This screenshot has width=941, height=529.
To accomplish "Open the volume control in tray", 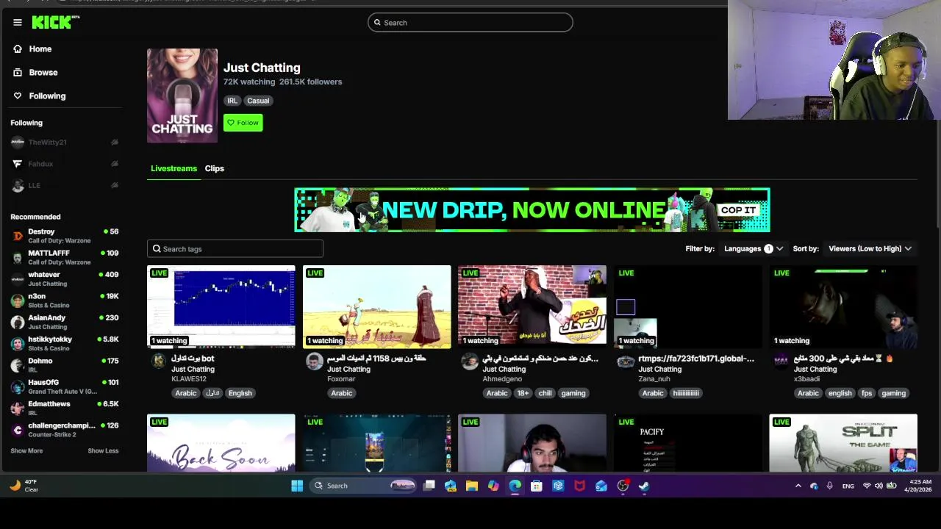I will [879, 486].
